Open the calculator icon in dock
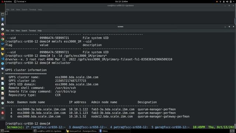236x133 pixels. pyautogui.click(x=3, y=98)
